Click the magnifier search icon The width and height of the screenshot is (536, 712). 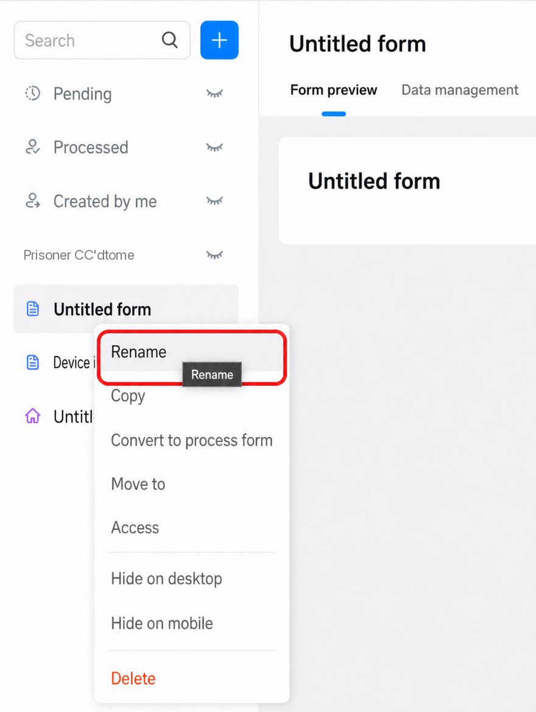(x=170, y=40)
